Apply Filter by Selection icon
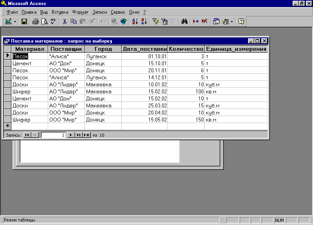Viewport: 313px width, 225px height. click(x=155, y=21)
